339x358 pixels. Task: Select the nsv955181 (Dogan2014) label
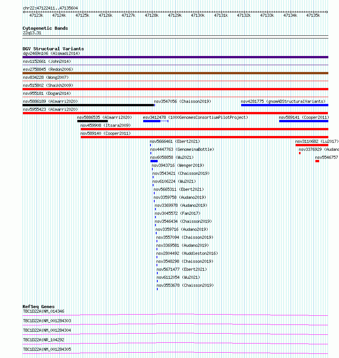pyautogui.click(x=47, y=93)
